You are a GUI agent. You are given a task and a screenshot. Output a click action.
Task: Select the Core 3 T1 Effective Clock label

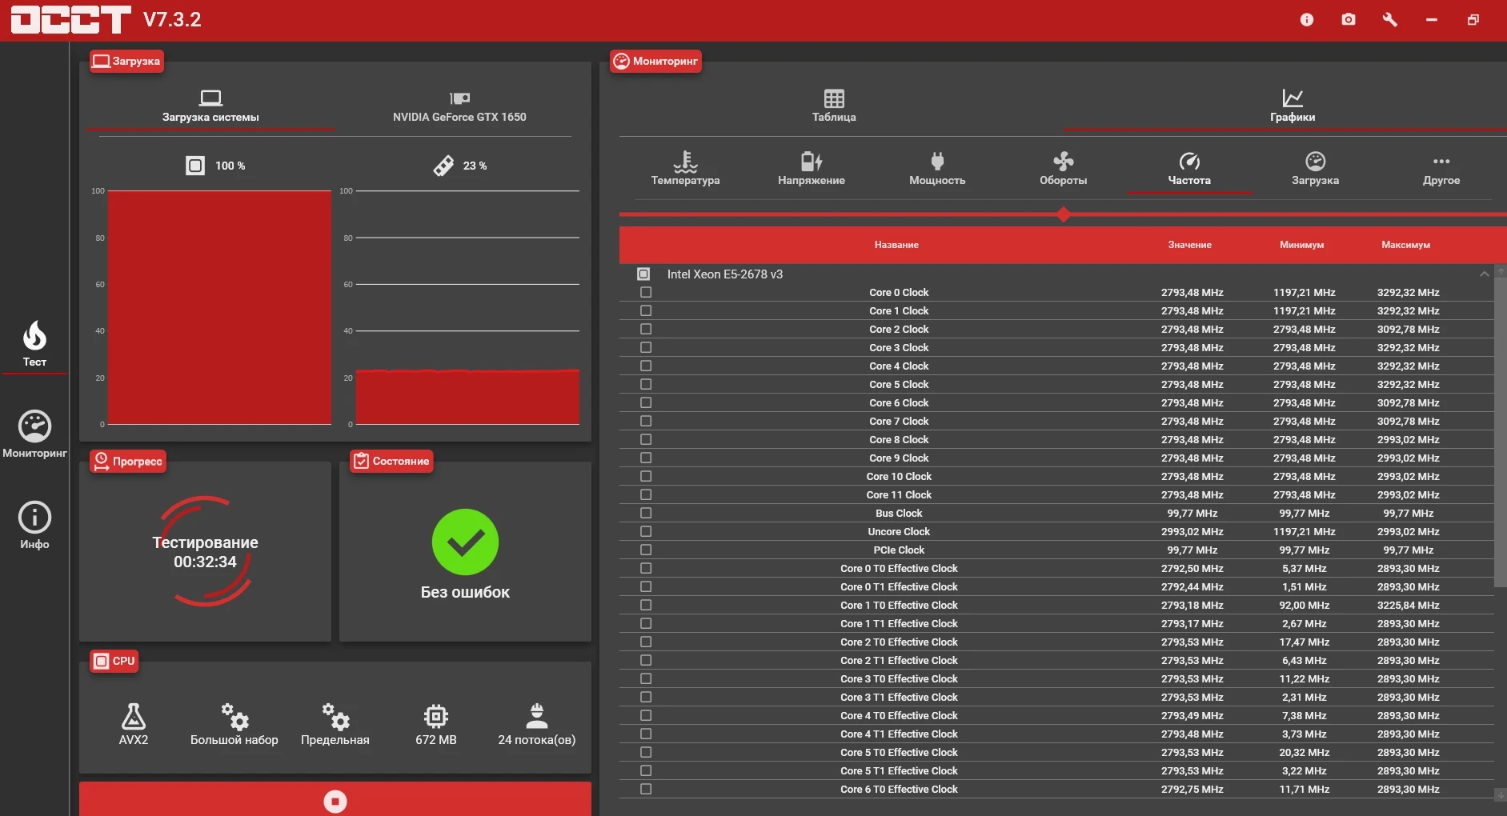(x=899, y=697)
